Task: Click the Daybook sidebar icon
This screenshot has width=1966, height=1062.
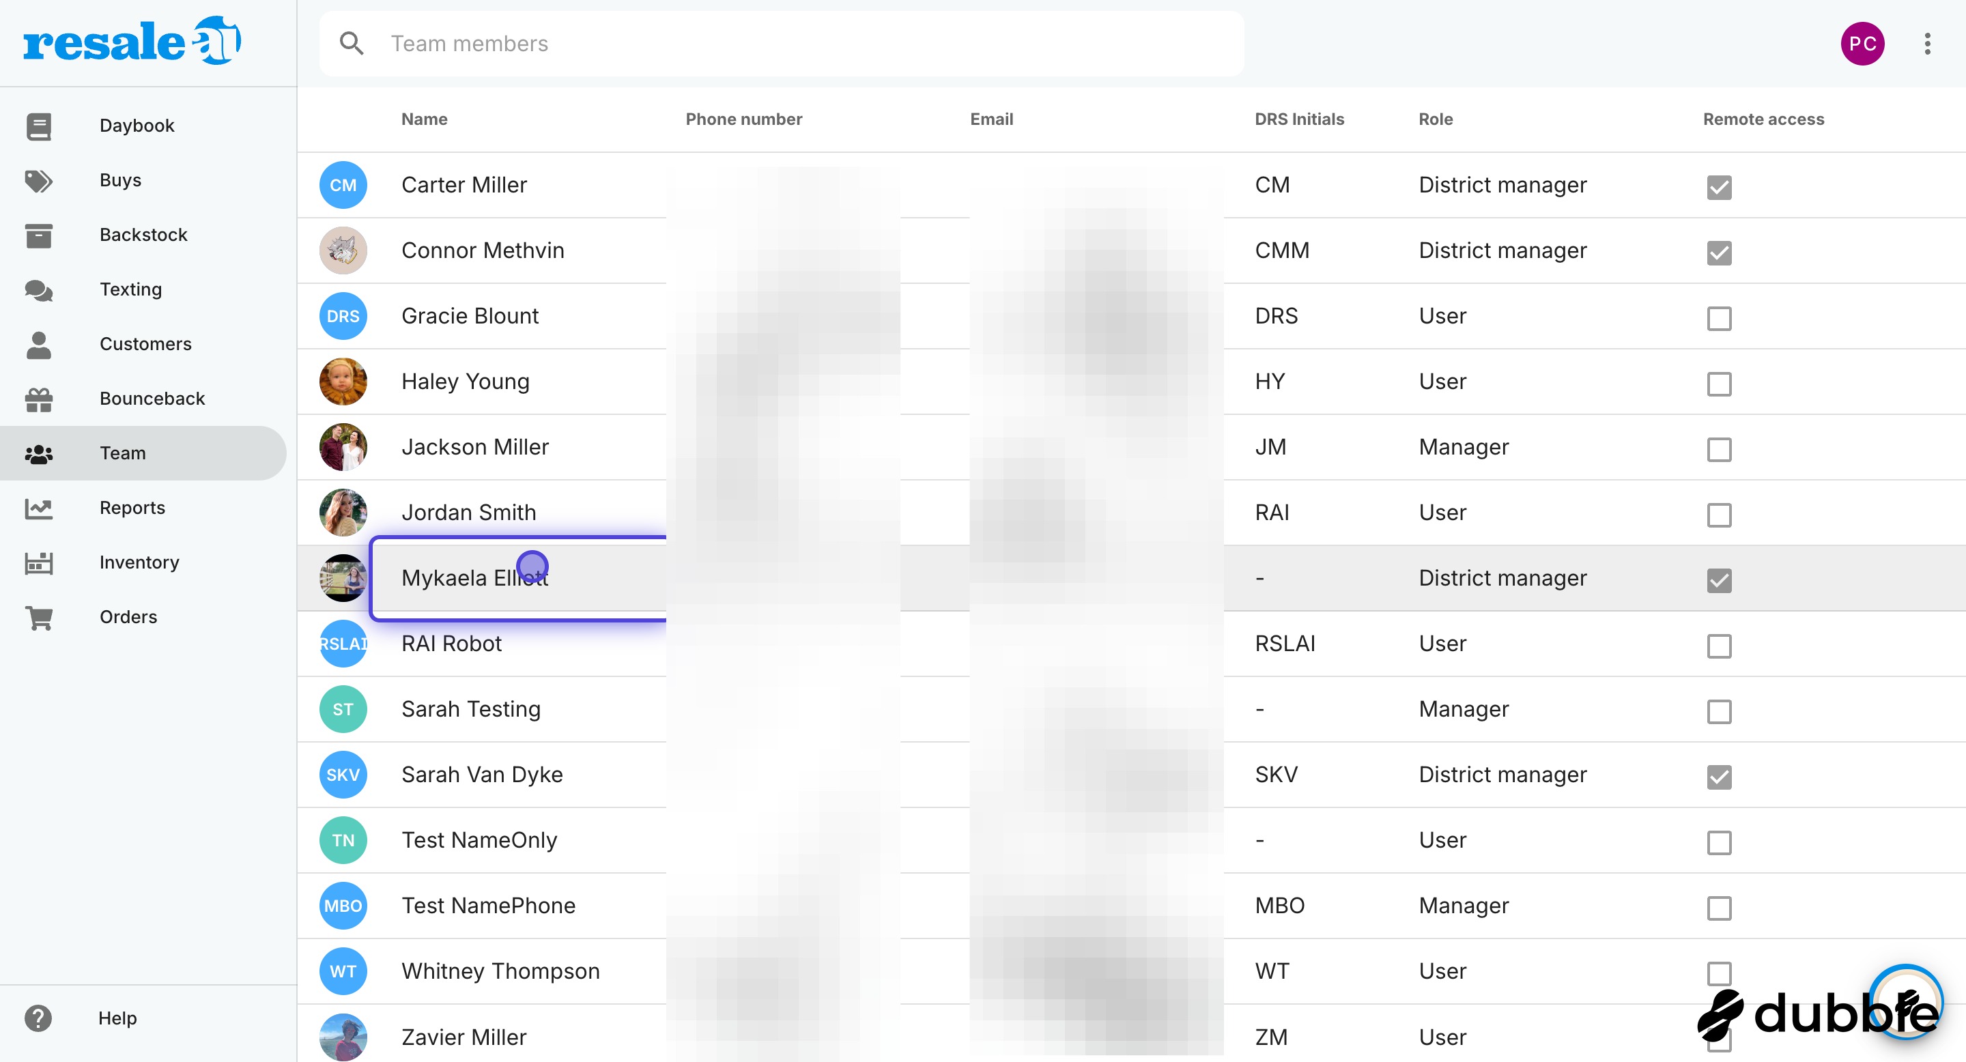Action: 38,126
